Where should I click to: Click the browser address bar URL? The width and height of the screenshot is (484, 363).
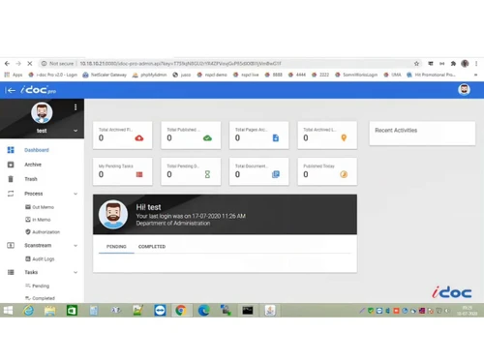[x=180, y=64]
